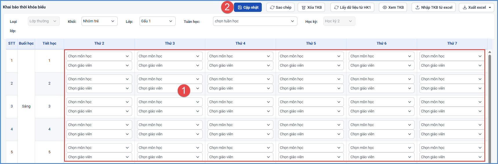Expand the Khối dropdown showing Nhóm trẻ
498x164 pixels.
[99, 21]
